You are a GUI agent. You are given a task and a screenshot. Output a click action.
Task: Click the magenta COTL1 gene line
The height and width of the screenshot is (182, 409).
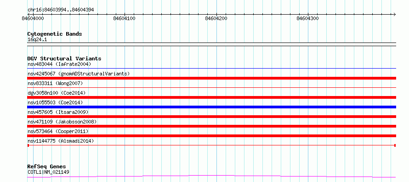(x=211, y=177)
